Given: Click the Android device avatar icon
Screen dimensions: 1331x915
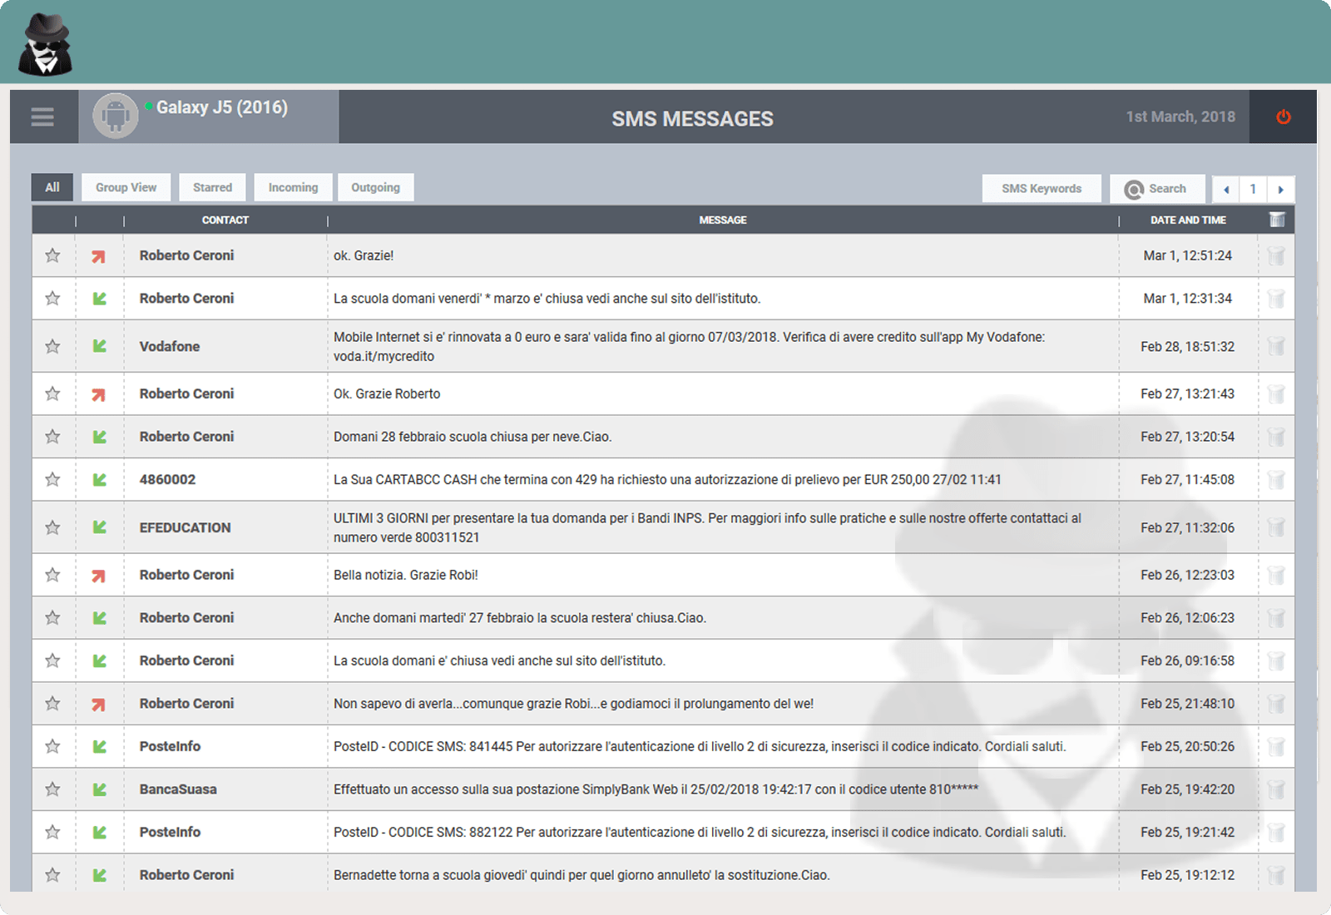Looking at the screenshot, I should tap(115, 116).
